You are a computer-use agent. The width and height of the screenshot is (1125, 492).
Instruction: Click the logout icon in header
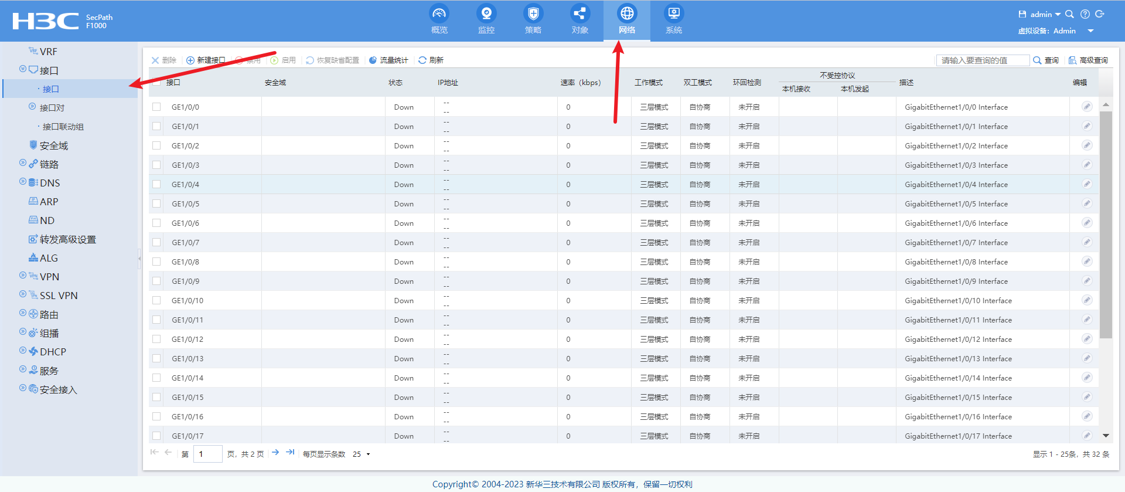(1100, 14)
